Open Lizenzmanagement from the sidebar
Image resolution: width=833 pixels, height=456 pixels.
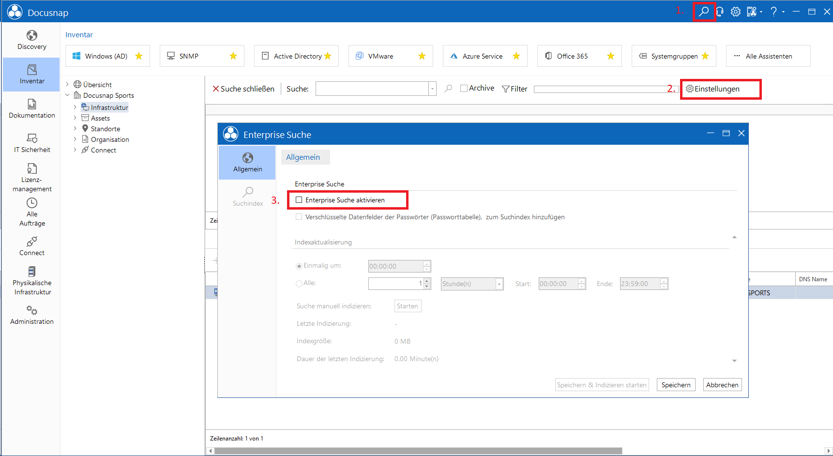click(x=32, y=178)
